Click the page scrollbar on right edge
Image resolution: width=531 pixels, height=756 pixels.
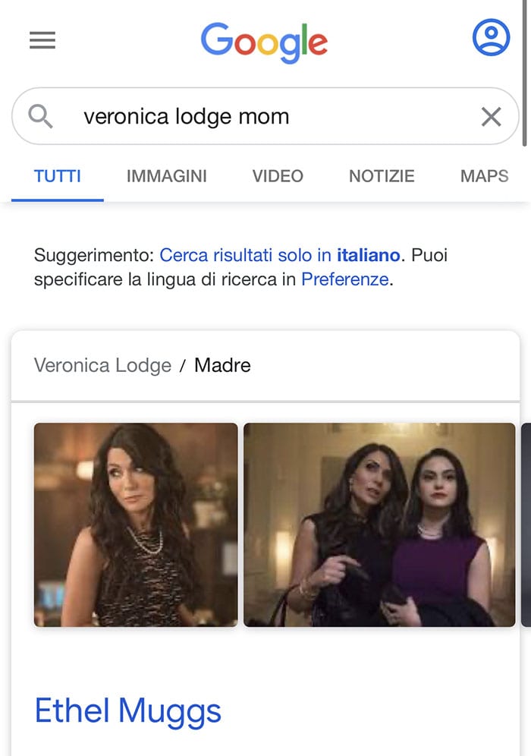pyautogui.click(x=525, y=72)
